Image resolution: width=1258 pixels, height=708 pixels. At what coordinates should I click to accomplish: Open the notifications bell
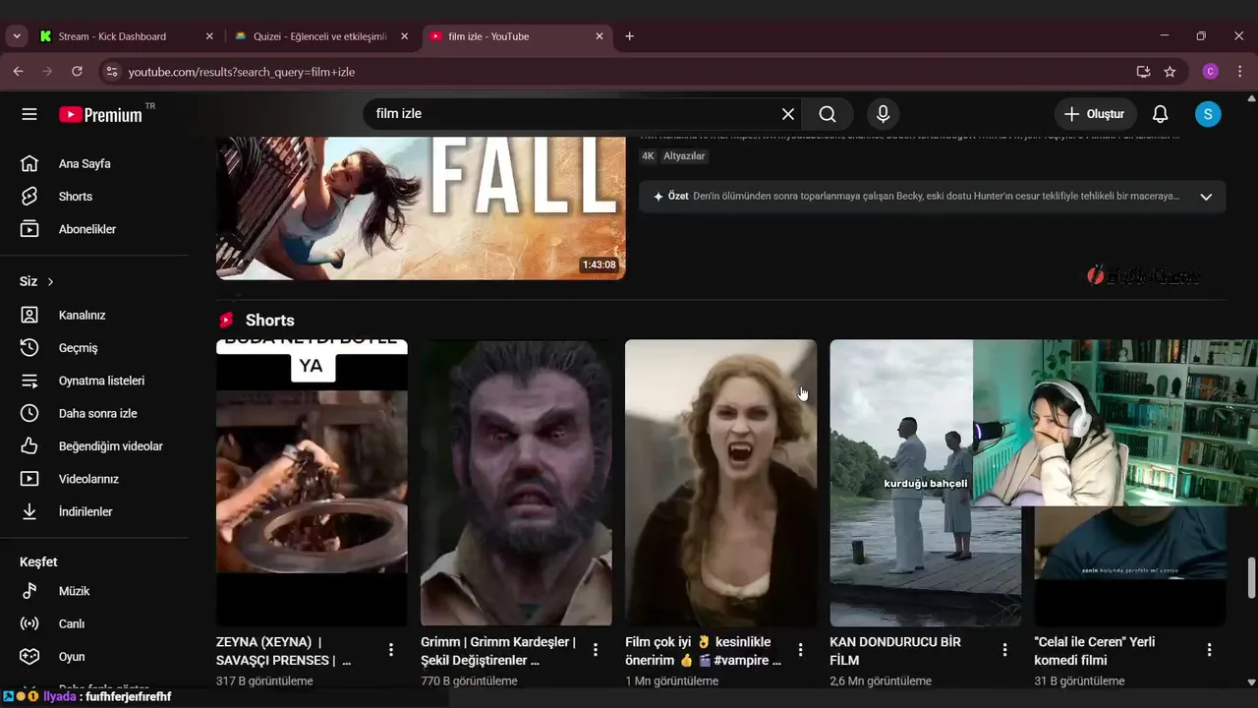[x=1160, y=114]
